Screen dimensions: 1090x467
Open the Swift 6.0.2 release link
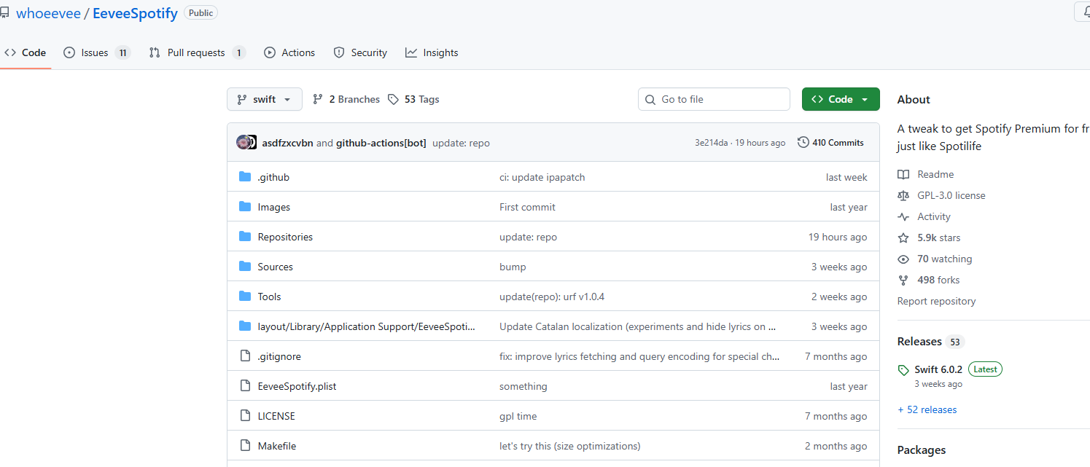pyautogui.click(x=938, y=369)
